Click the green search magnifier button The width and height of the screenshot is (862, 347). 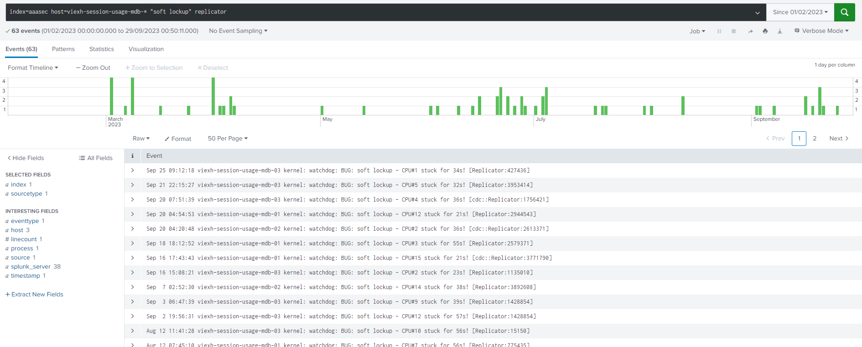point(844,12)
